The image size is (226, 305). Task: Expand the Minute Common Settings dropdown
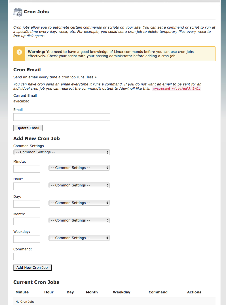click(79, 168)
